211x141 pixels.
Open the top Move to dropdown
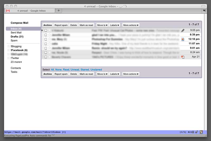pos(102,25)
